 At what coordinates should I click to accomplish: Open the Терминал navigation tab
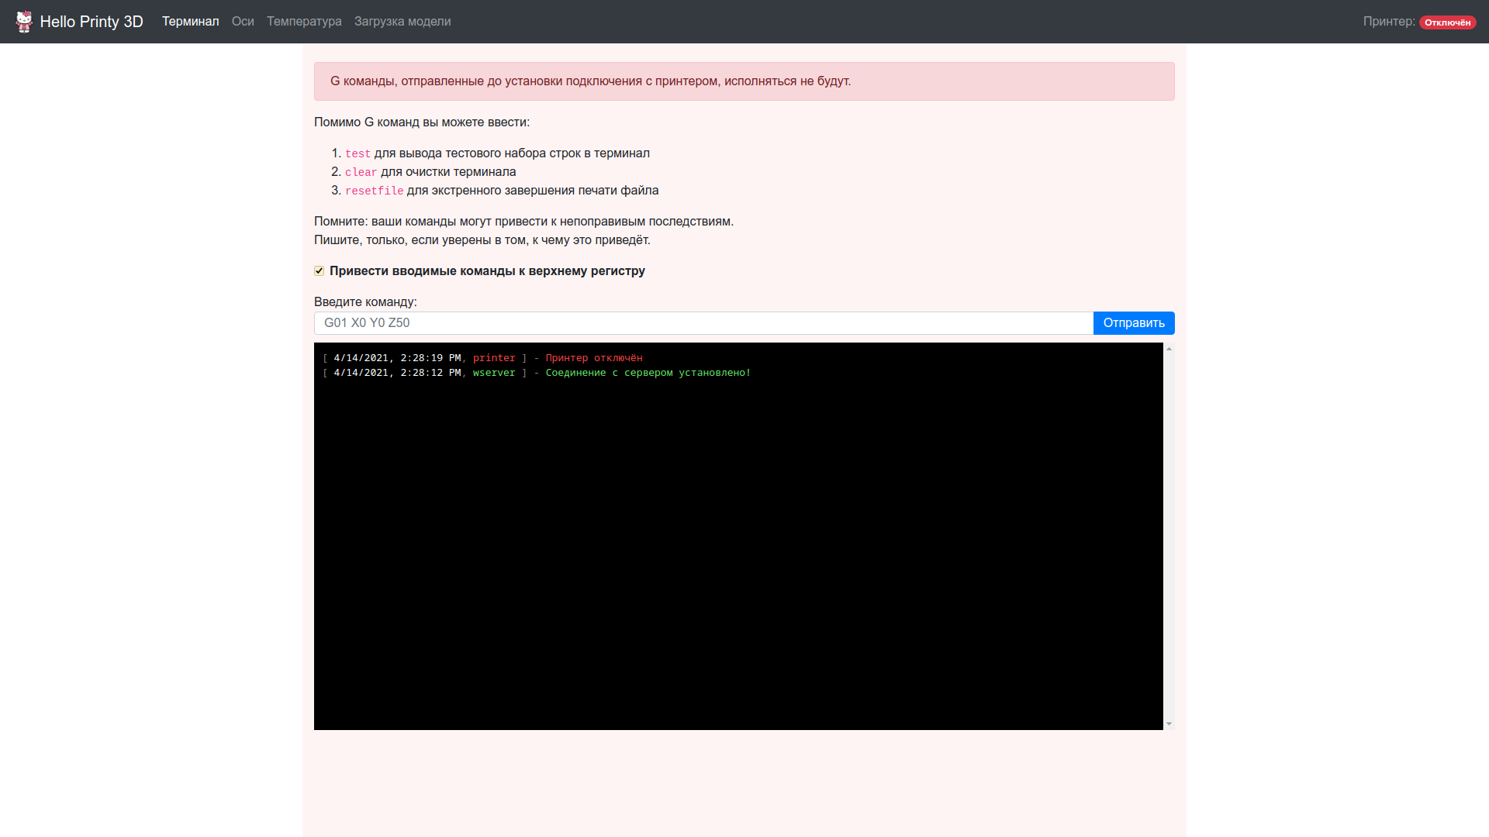(190, 22)
